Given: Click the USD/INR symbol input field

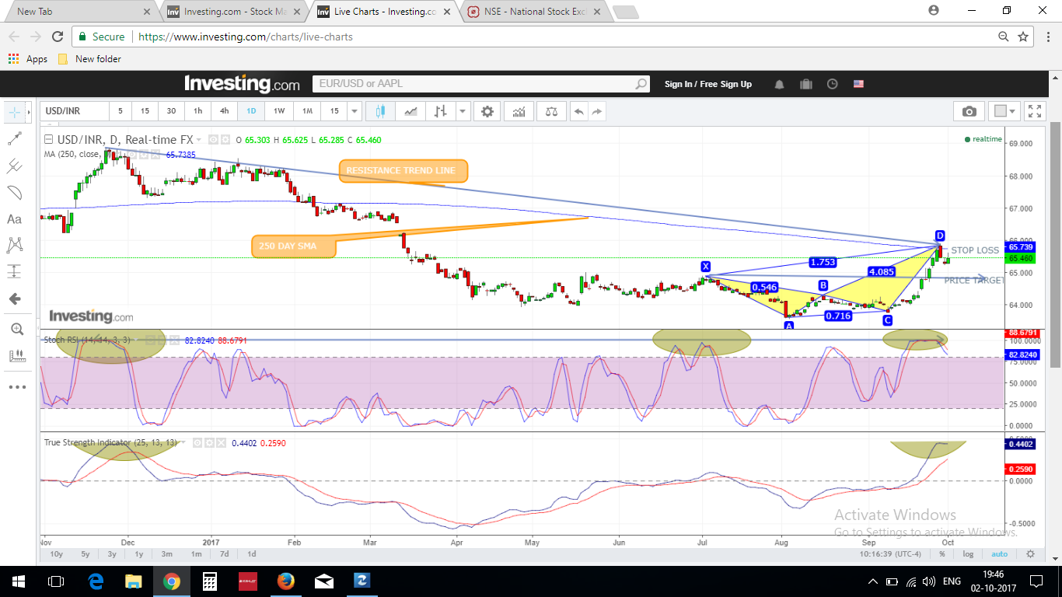Looking at the screenshot, I should coord(74,111).
